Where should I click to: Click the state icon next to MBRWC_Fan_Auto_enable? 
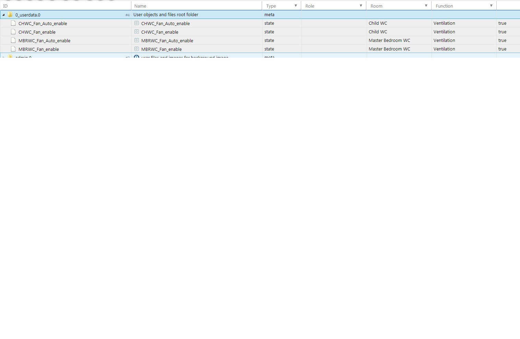tap(137, 40)
